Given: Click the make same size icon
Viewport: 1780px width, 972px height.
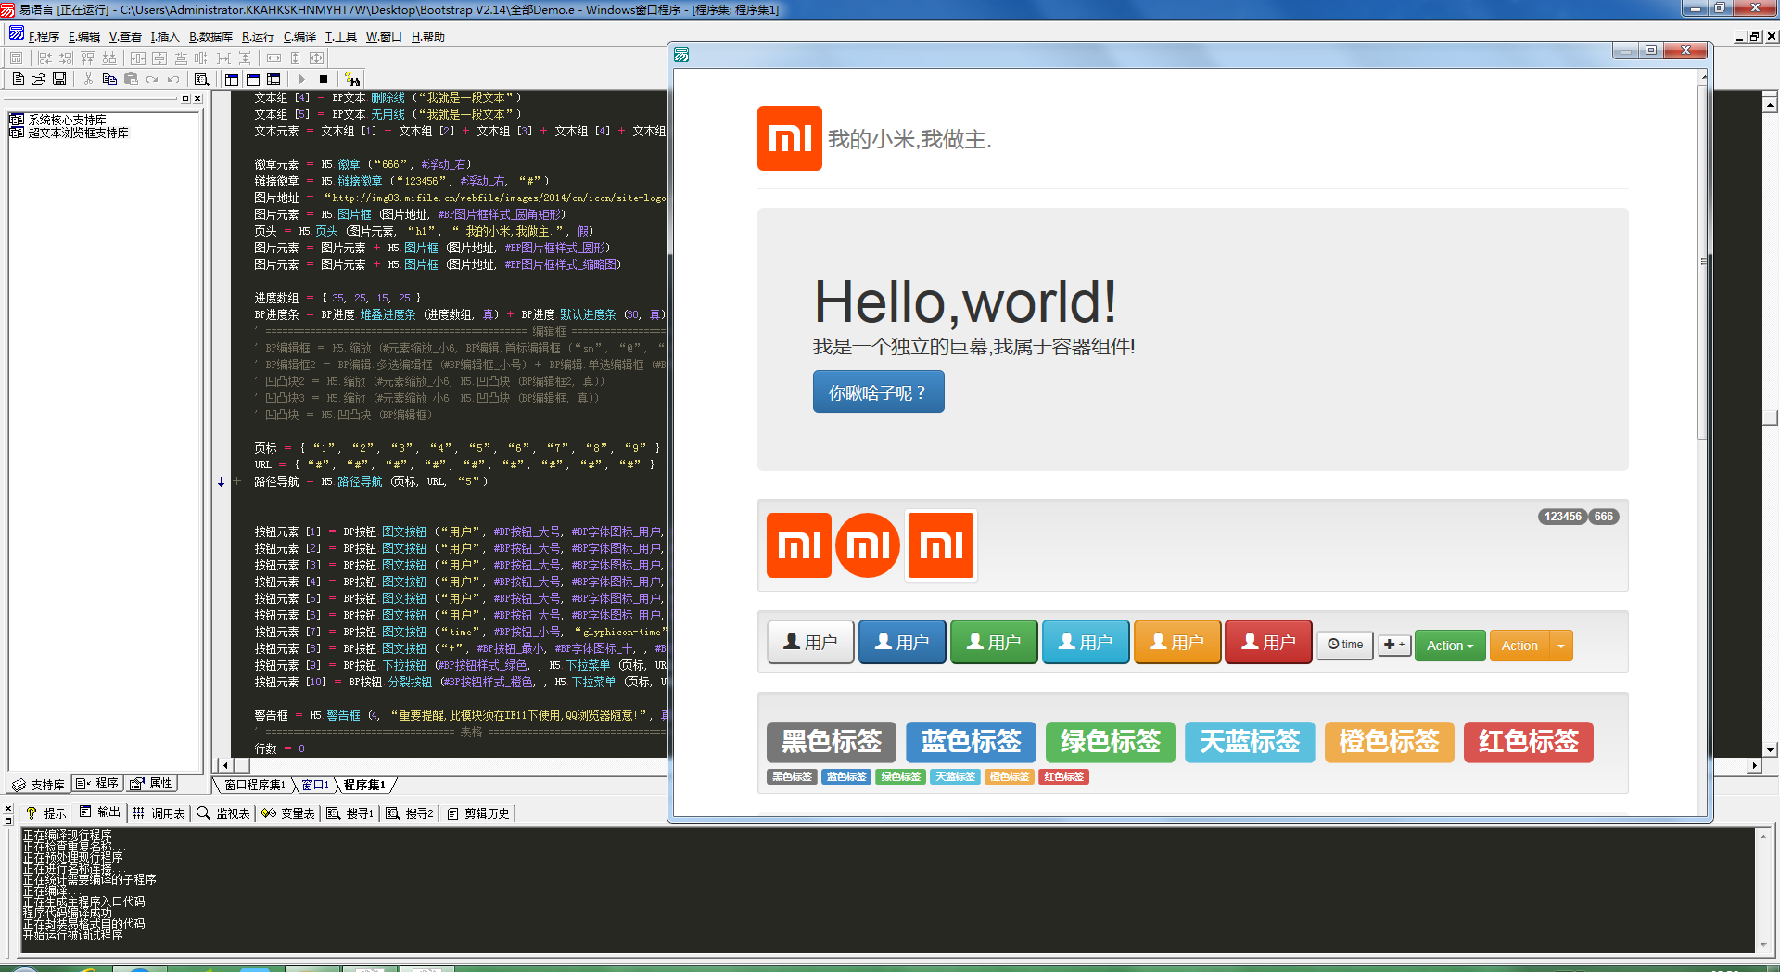Looking at the screenshot, I should [317, 58].
